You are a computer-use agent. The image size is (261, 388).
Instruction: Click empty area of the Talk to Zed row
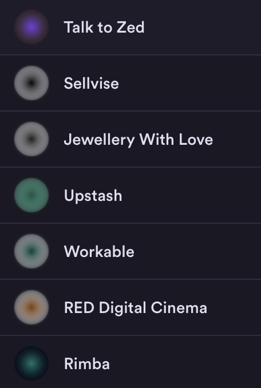(203, 27)
